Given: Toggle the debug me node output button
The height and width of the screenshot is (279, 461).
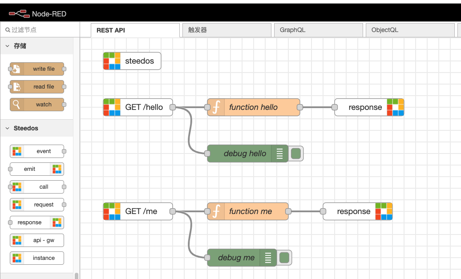Looking at the screenshot, I should (x=284, y=258).
